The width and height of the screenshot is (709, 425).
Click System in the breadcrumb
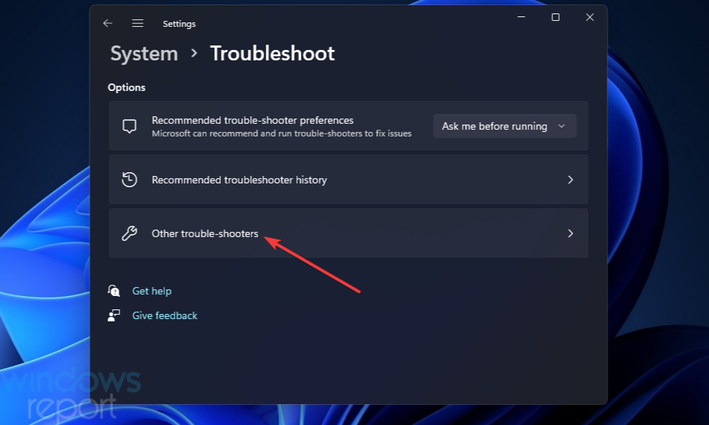(144, 54)
